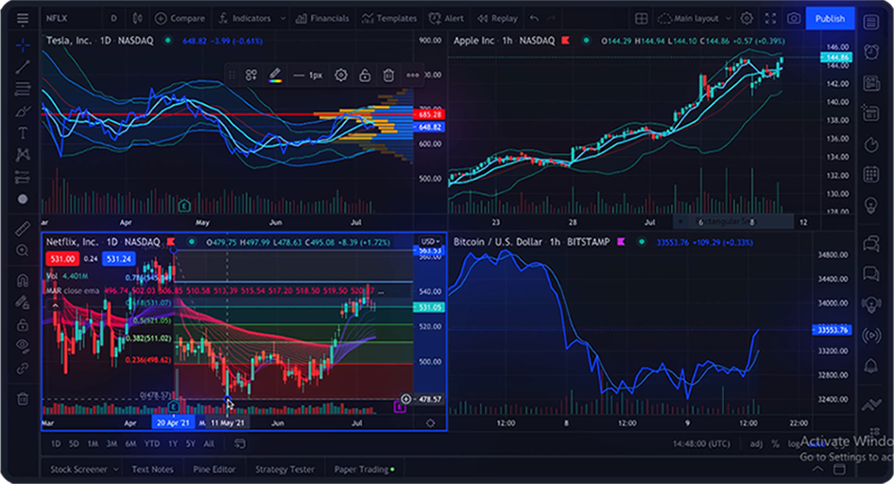Open more options in floating drawing toolbar
The width and height of the screenshot is (894, 484).
[x=413, y=75]
